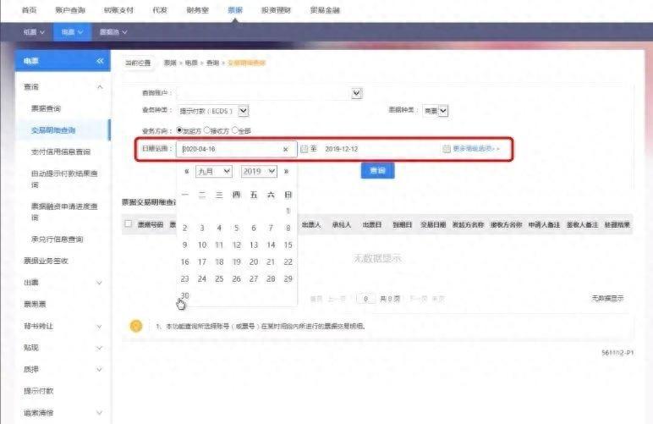Open 财务室 in top navigation

coord(197,10)
